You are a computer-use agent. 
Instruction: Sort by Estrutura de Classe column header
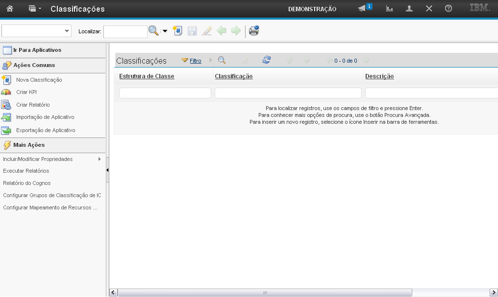coord(147,76)
